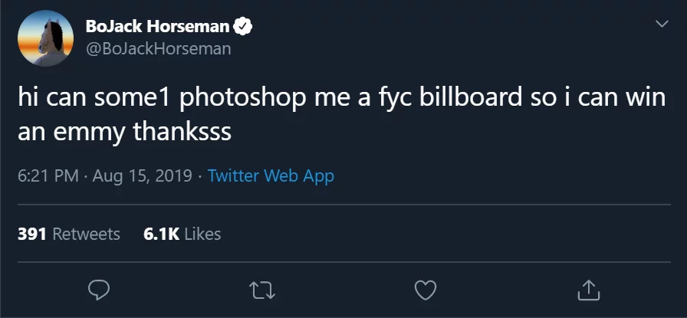The image size is (687, 318).
Task: Open the Twitter Web App link
Action: [271, 175]
